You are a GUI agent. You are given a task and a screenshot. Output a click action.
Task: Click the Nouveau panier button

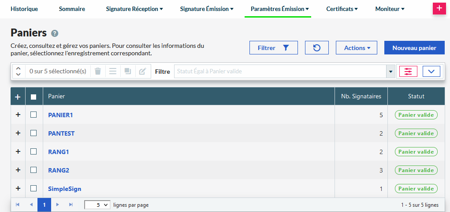tap(414, 48)
